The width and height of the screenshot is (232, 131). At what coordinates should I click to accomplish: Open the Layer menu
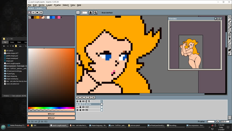pyautogui.click(x=49, y=5)
